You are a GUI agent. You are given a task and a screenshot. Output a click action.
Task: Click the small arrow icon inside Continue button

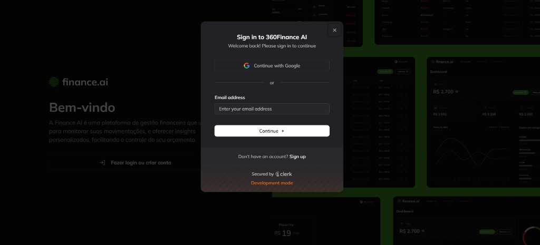(x=283, y=131)
